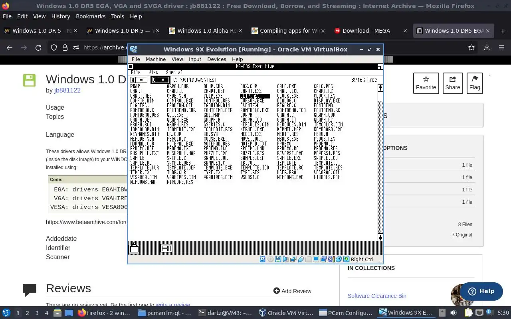Click the VirtualBox audio indicator
Screen dimensions: 511x319
click(x=285, y=259)
